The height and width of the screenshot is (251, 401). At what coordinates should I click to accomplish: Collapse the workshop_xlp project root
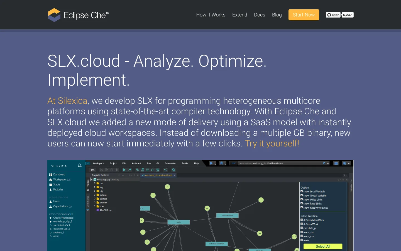[92, 180]
